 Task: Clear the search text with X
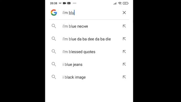pos(124,12)
